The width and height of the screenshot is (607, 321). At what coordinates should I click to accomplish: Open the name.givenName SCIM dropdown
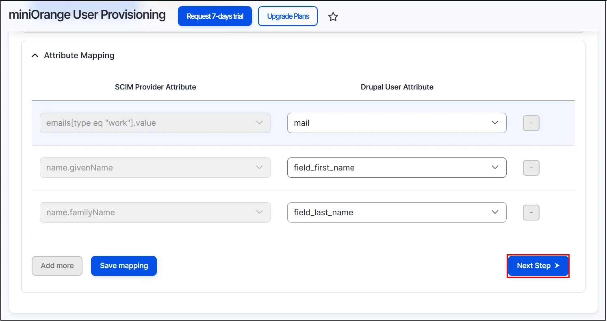click(155, 168)
